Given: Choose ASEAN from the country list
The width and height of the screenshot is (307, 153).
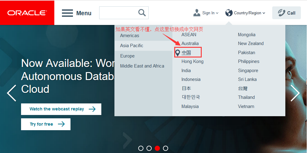Looking at the screenshot, I should coord(189,35).
